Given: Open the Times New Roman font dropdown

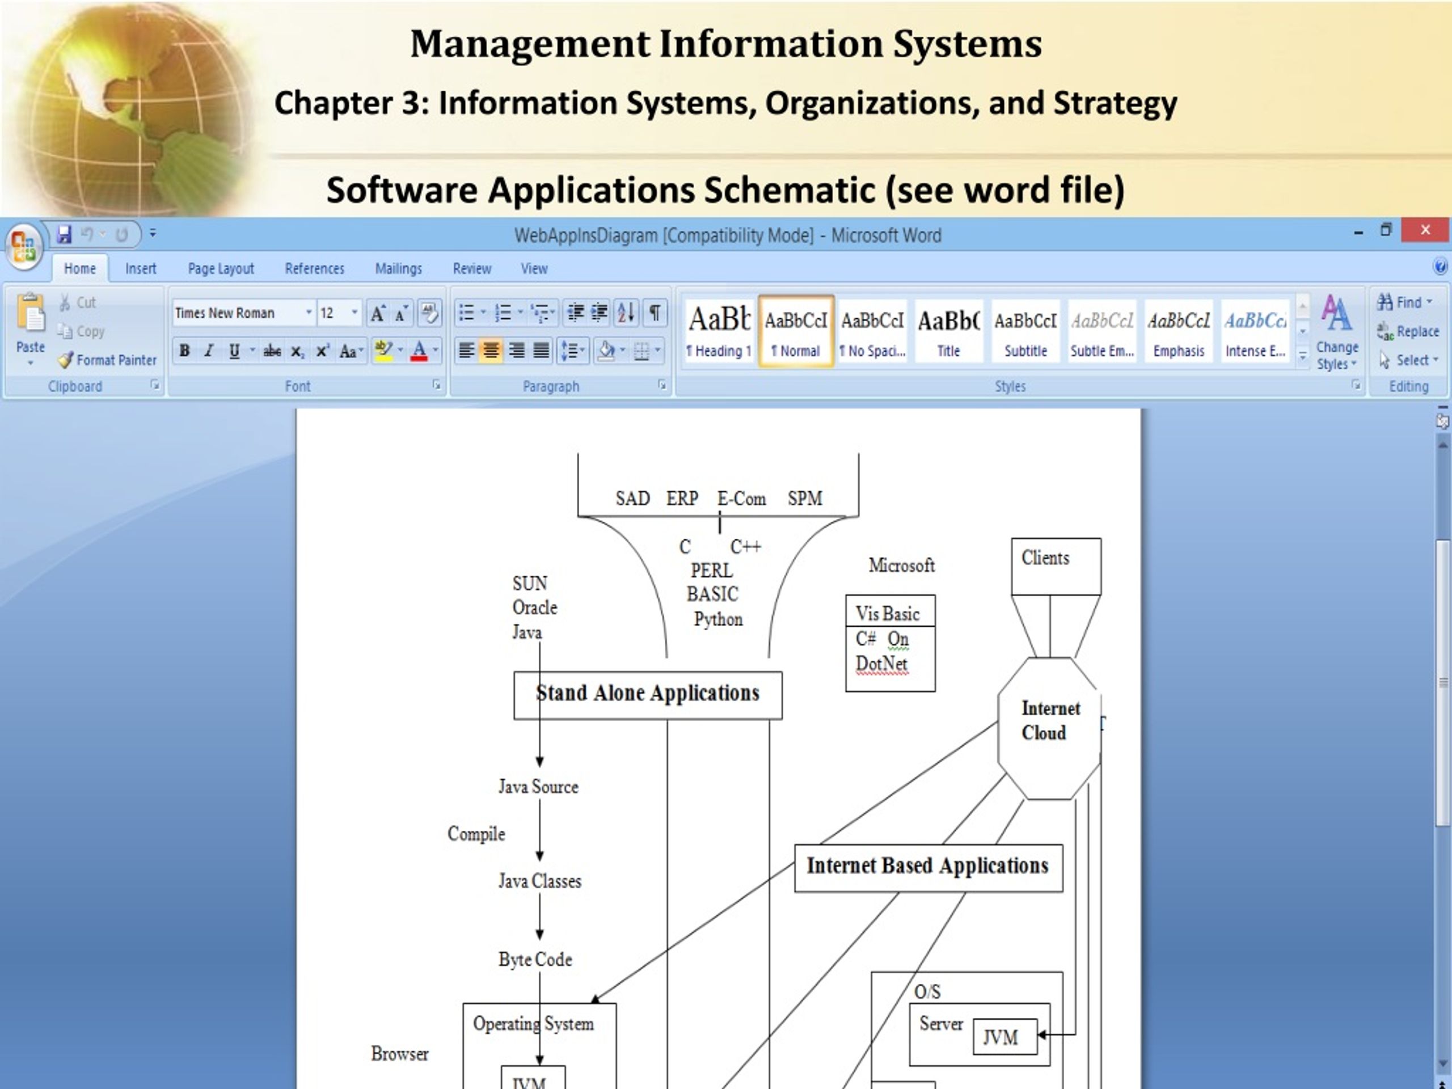Looking at the screenshot, I should tap(309, 313).
